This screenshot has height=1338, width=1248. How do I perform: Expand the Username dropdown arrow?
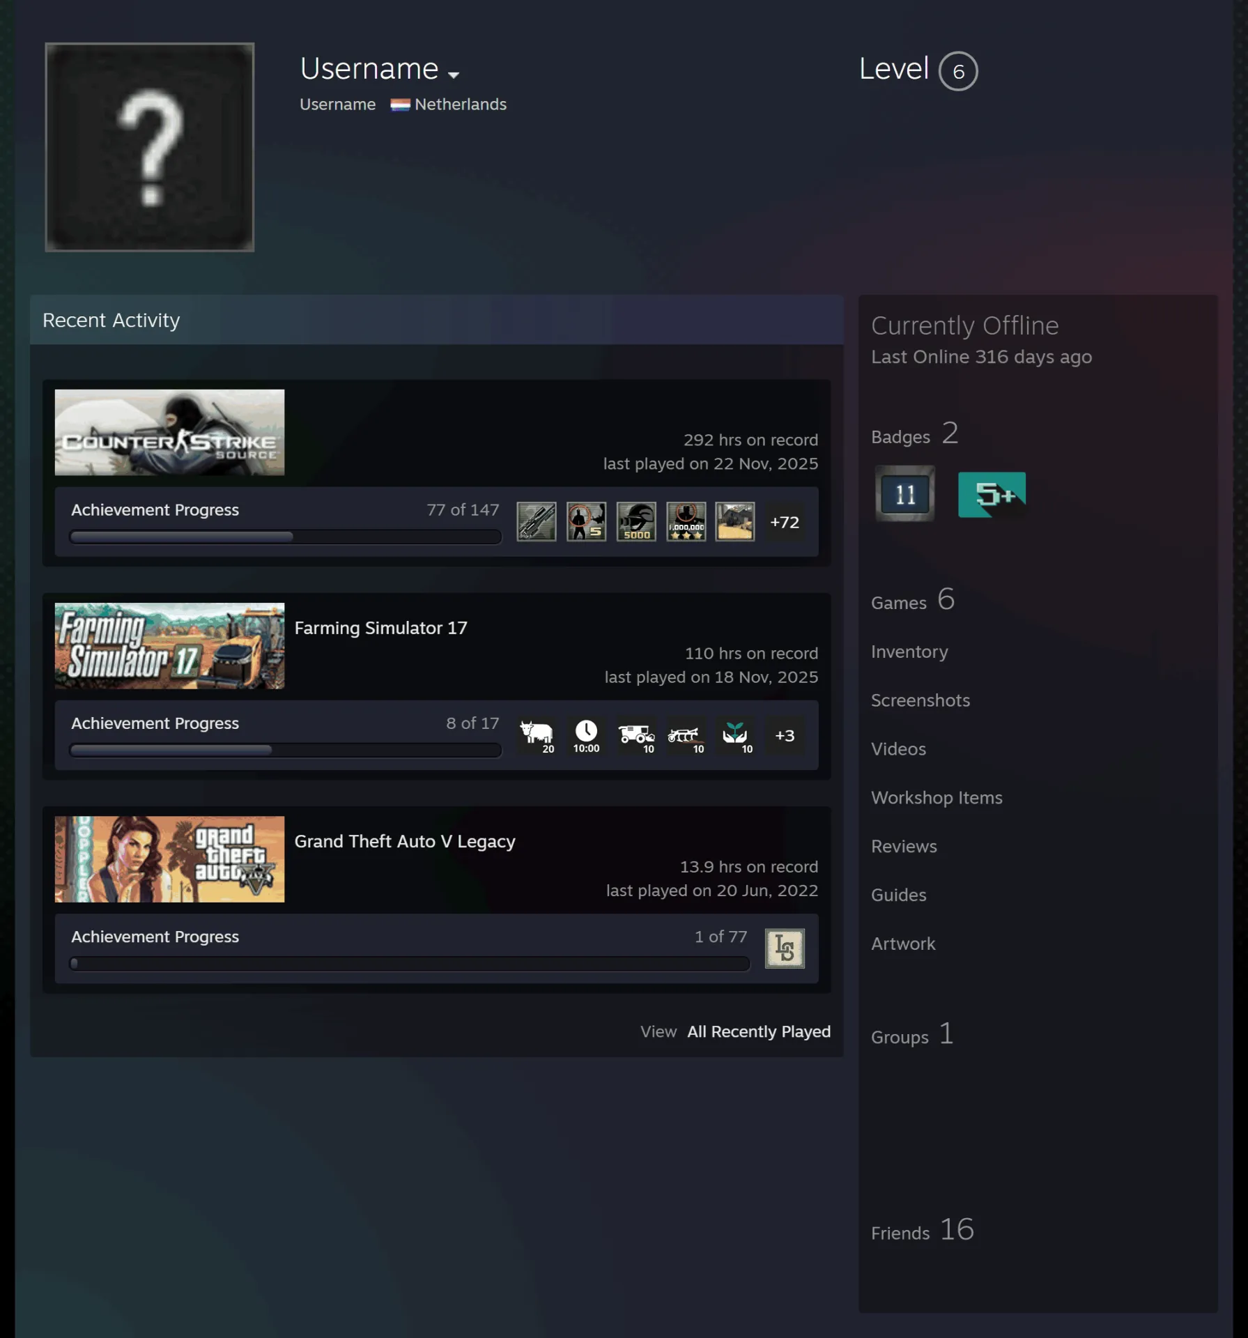(454, 74)
